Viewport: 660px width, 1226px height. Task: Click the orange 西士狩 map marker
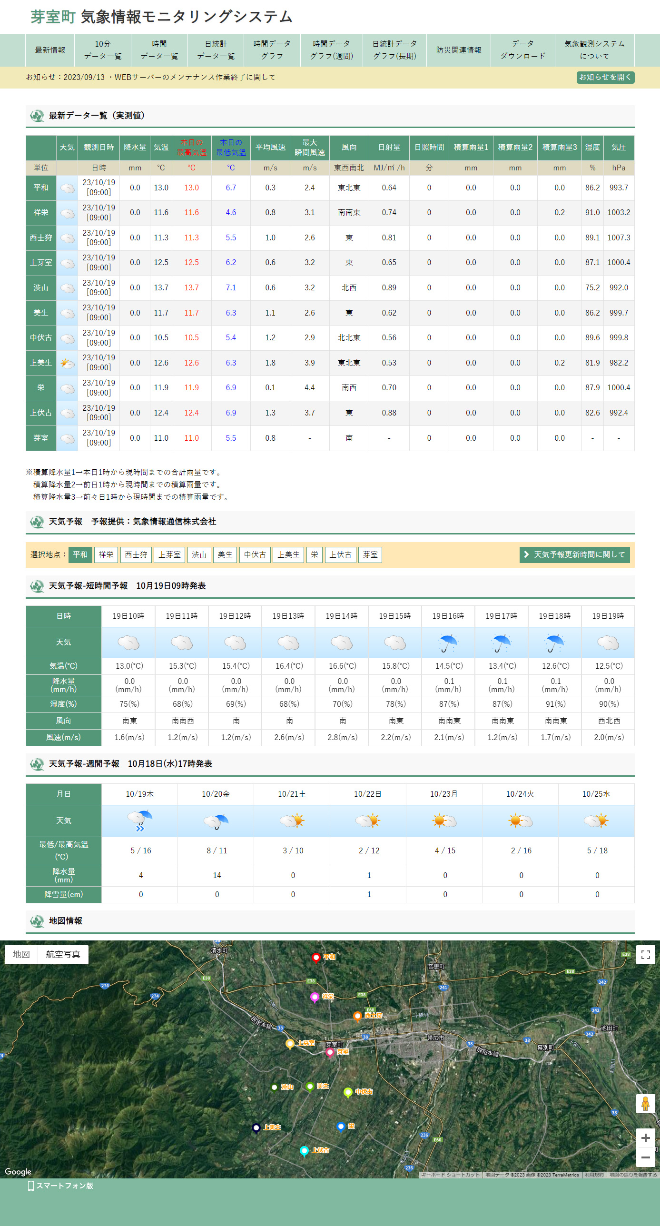click(357, 1016)
